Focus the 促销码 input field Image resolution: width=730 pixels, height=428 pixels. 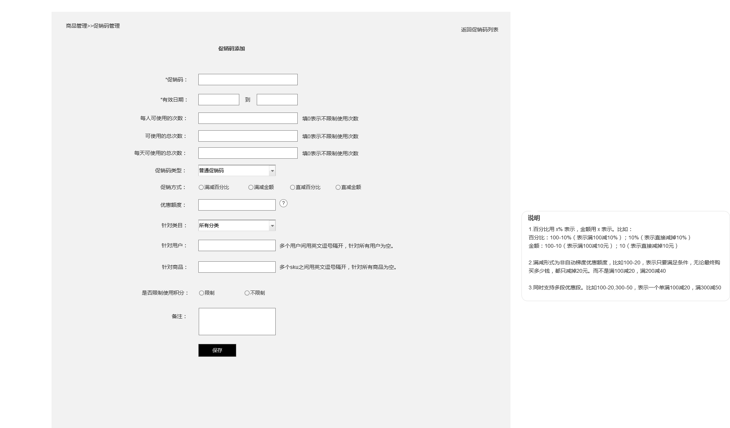248,80
